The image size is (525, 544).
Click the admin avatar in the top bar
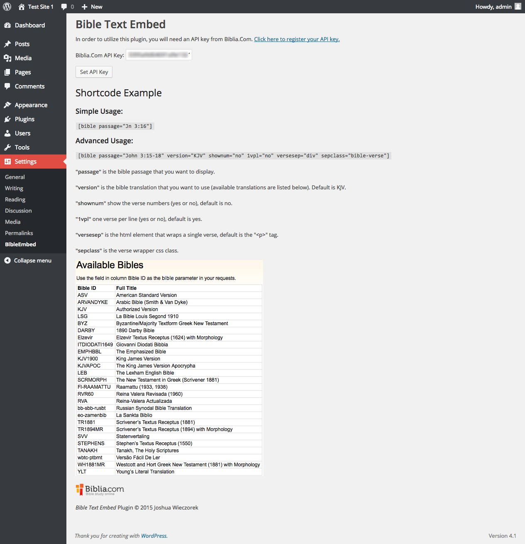(x=518, y=6)
